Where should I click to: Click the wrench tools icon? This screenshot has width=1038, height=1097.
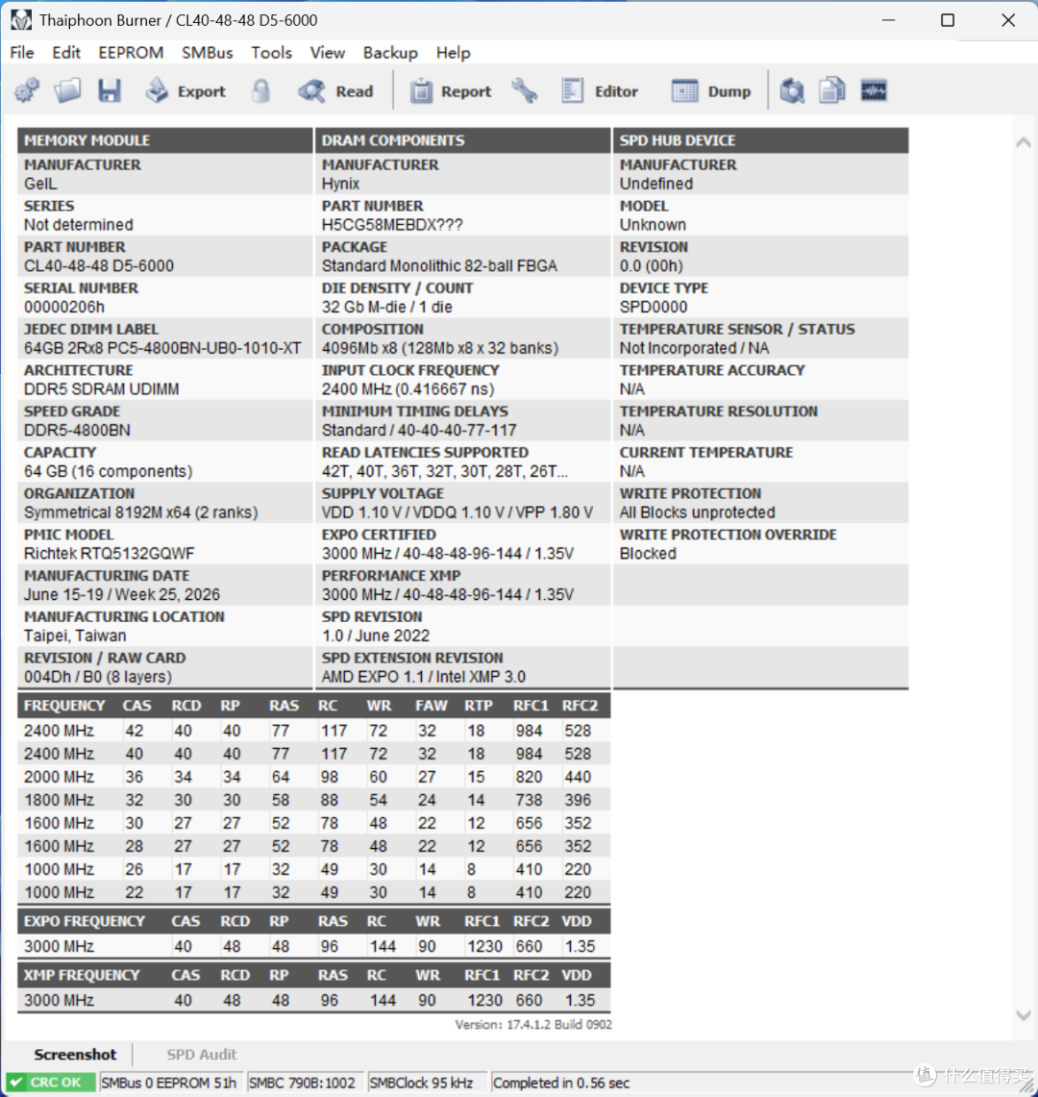(x=525, y=91)
